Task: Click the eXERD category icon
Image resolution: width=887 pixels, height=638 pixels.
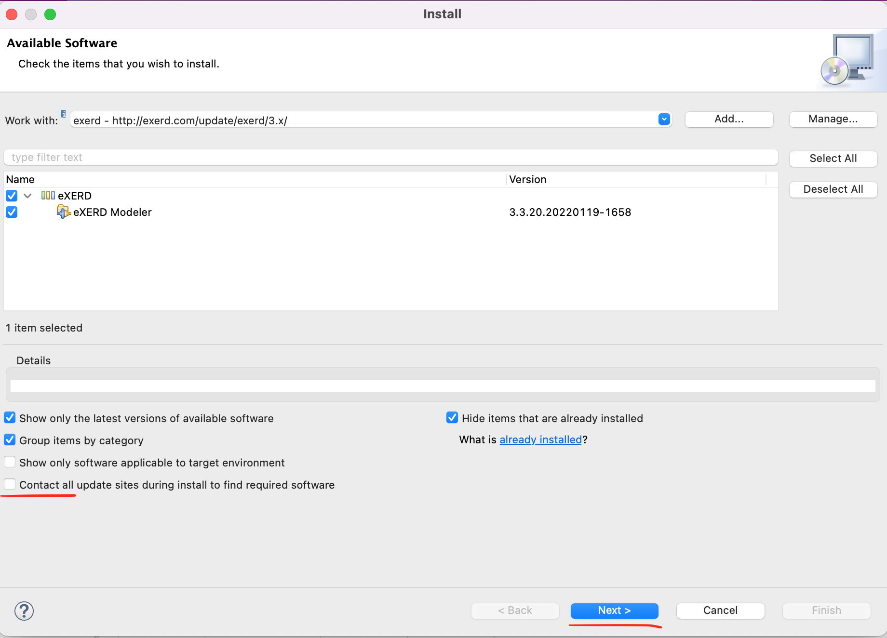Action: (x=48, y=195)
